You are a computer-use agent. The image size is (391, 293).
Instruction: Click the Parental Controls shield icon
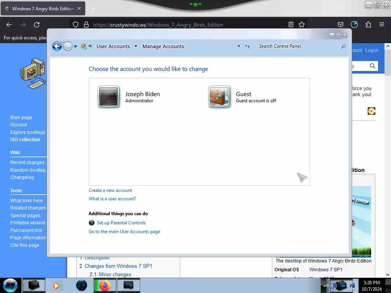click(x=92, y=223)
